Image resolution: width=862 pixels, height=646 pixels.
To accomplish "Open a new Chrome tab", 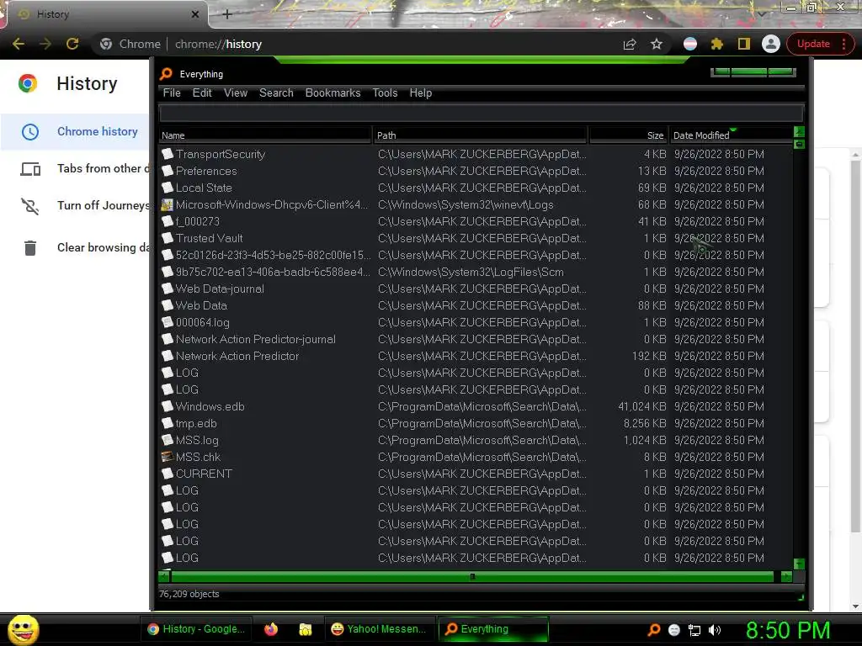I will (x=227, y=14).
